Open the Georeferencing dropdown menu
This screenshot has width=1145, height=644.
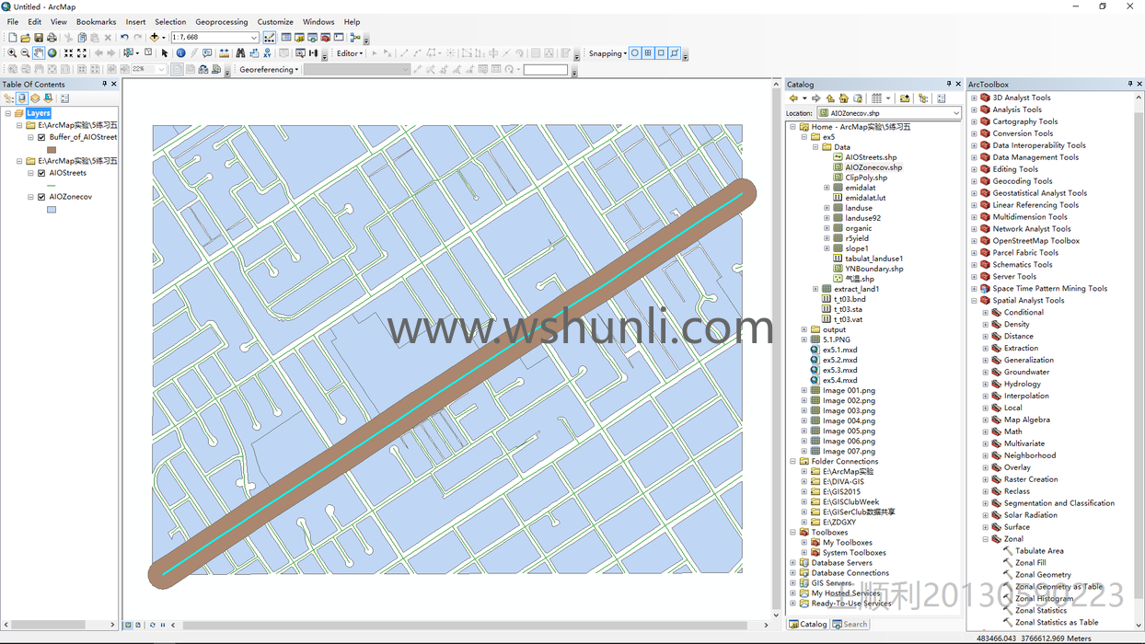pyautogui.click(x=269, y=69)
